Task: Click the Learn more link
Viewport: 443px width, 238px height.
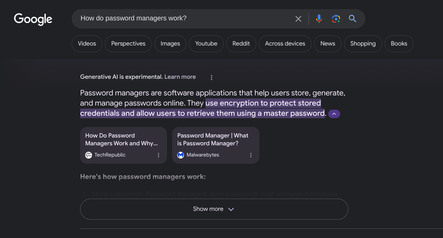Action: point(180,77)
